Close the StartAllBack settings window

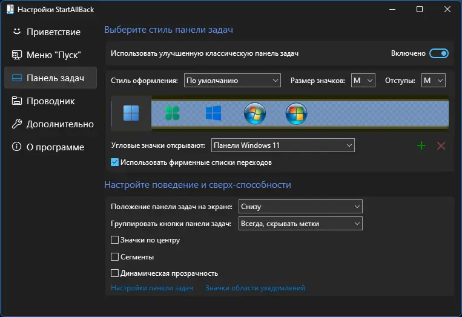click(447, 9)
